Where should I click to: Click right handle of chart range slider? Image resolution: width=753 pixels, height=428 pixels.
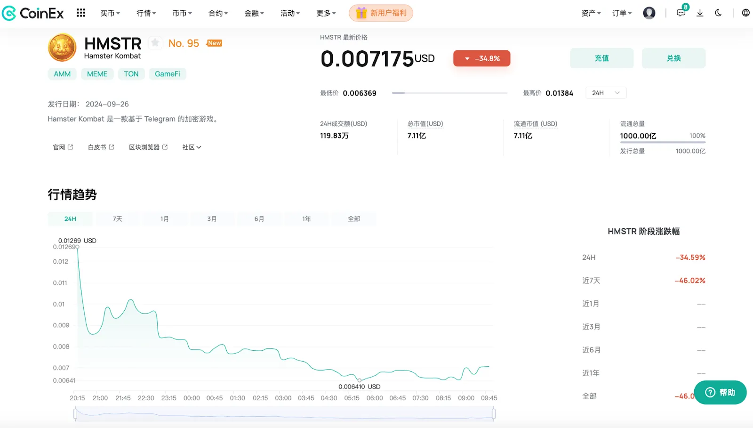pos(493,414)
